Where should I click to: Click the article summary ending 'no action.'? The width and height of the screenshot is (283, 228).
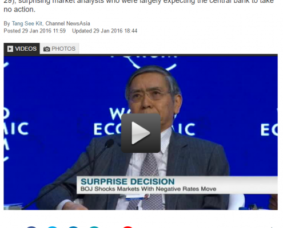(139, 5)
